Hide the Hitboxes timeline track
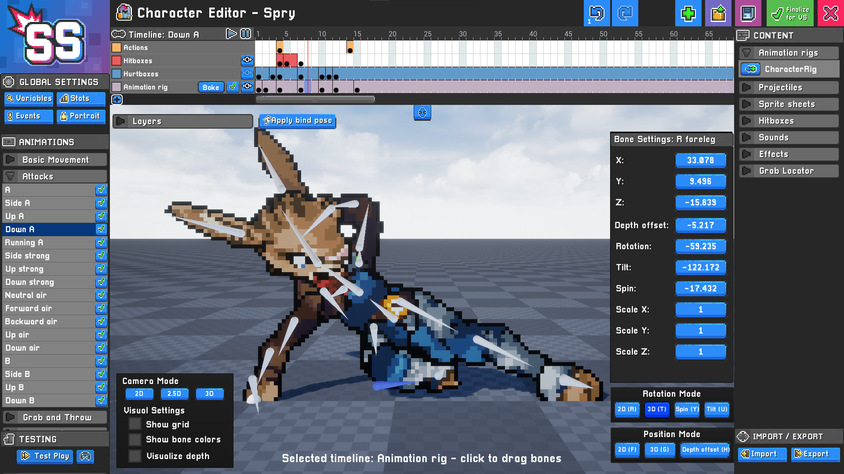844x474 pixels. click(x=247, y=61)
